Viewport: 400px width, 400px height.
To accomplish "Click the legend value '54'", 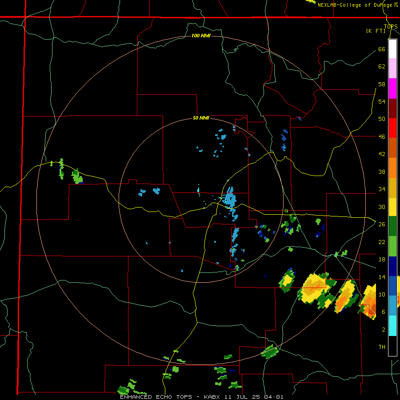I will tap(382, 101).
